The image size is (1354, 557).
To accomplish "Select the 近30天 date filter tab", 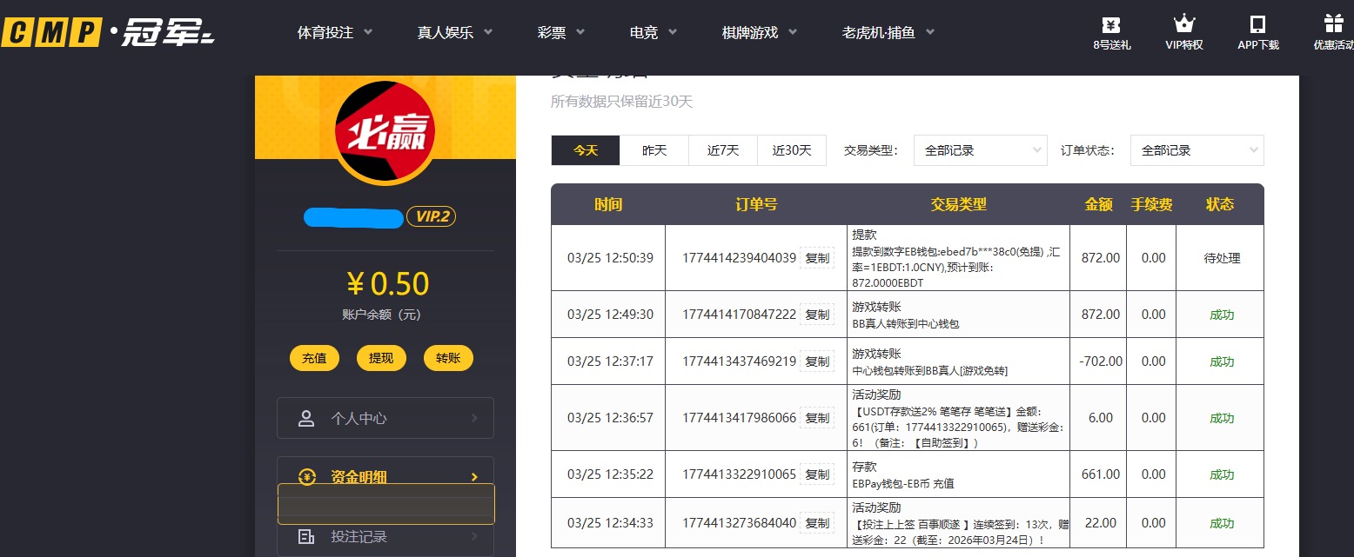I will (791, 149).
